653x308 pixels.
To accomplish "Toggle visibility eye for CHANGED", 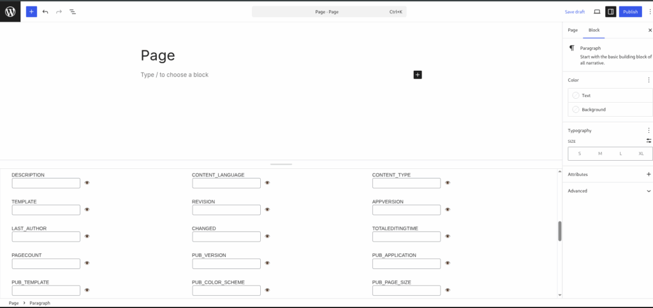I will coord(267,237).
